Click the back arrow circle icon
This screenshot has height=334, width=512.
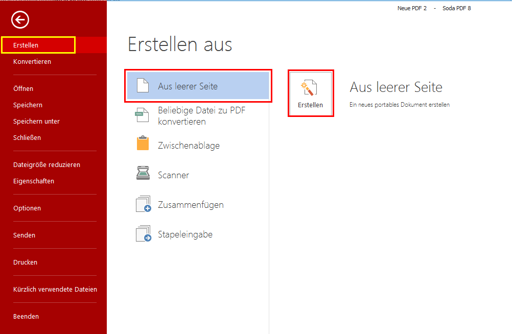[x=20, y=20]
